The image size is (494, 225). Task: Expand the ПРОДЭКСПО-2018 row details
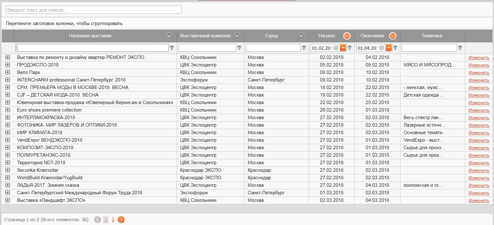tap(8, 65)
